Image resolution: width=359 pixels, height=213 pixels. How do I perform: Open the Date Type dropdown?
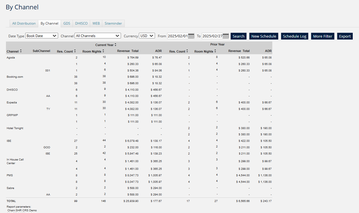point(42,36)
